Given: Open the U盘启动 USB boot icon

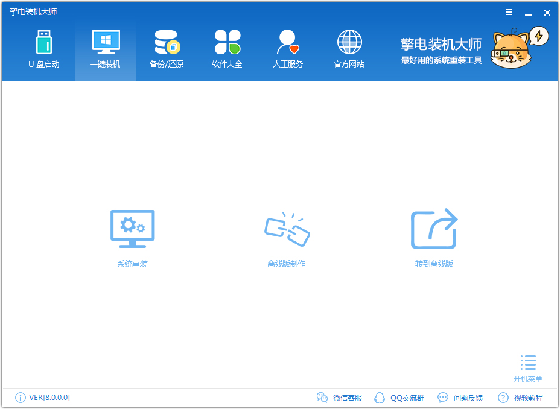Looking at the screenshot, I should click(44, 42).
